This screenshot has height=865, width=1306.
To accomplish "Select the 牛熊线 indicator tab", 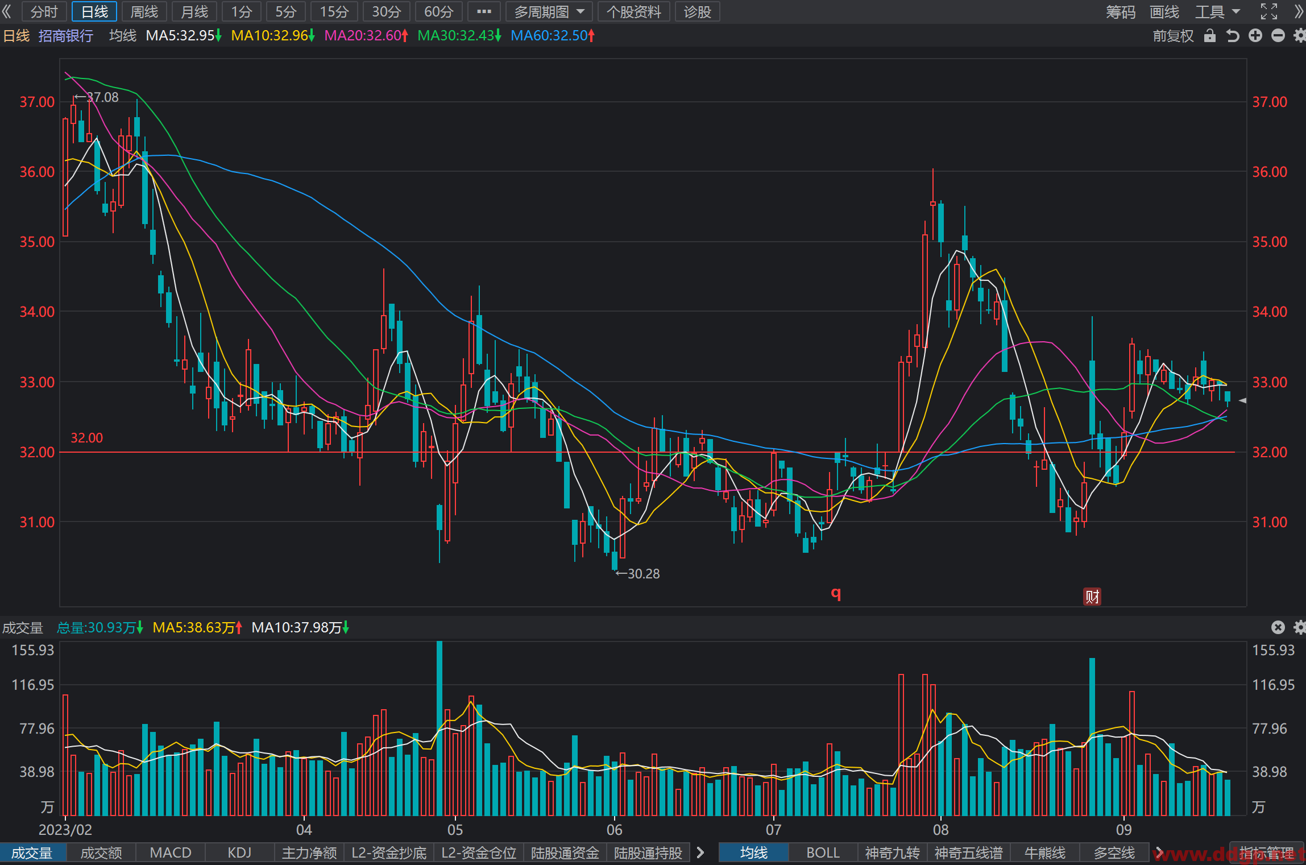I will click(1045, 853).
